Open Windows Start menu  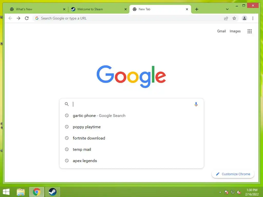[x=6, y=192]
